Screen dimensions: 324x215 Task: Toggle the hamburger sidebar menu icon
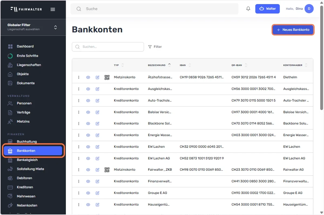tap(53, 9)
